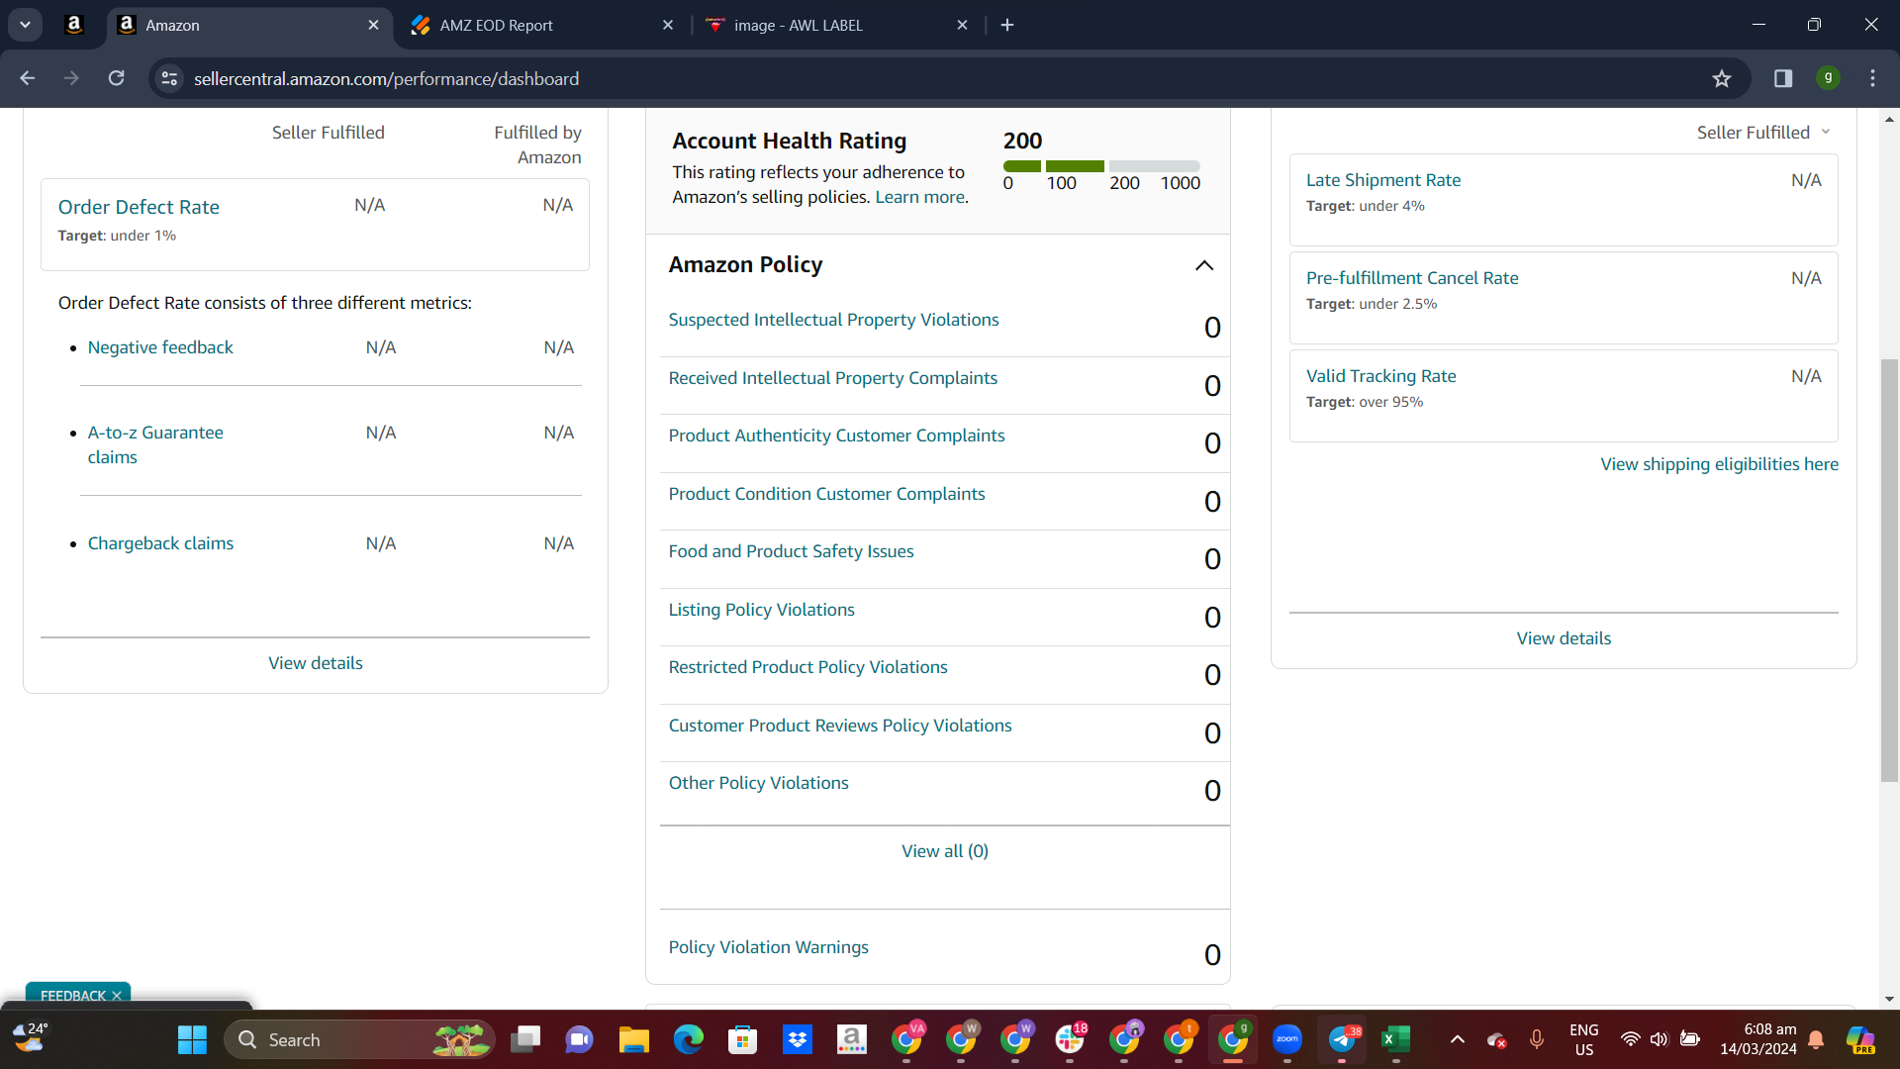Open Excel from the taskbar

pos(1396,1039)
